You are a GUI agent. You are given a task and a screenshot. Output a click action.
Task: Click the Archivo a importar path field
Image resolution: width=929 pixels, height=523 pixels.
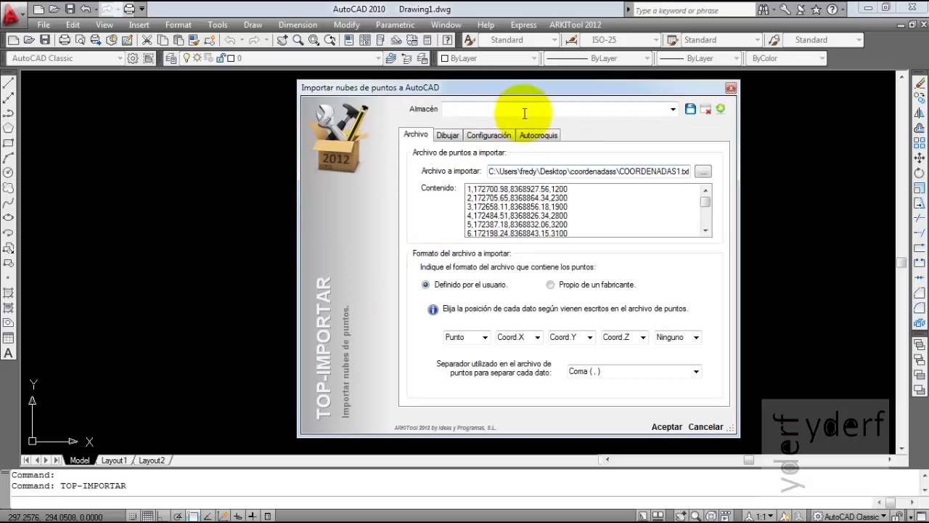[x=589, y=171]
